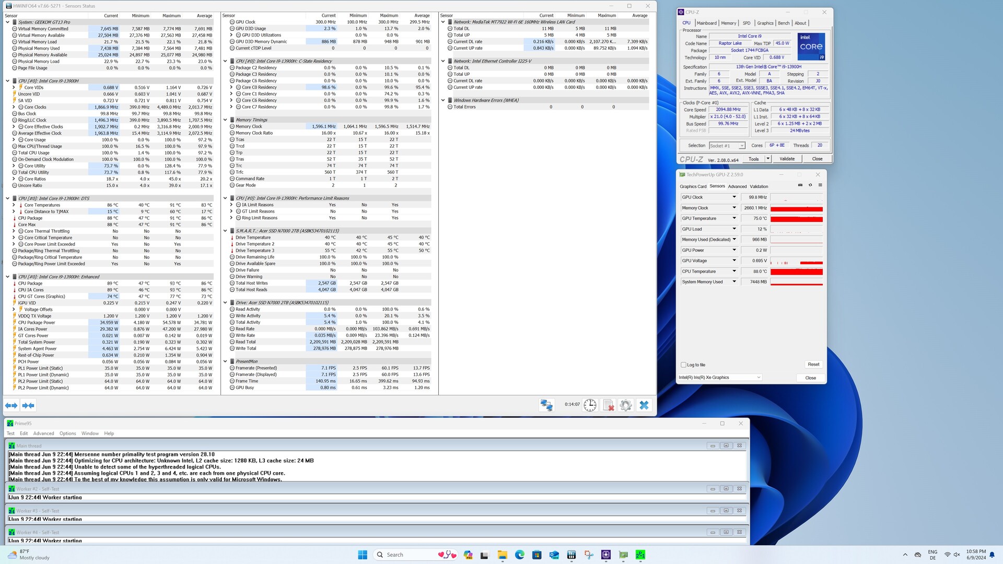Click Close button in CPU-Z

pyautogui.click(x=817, y=159)
